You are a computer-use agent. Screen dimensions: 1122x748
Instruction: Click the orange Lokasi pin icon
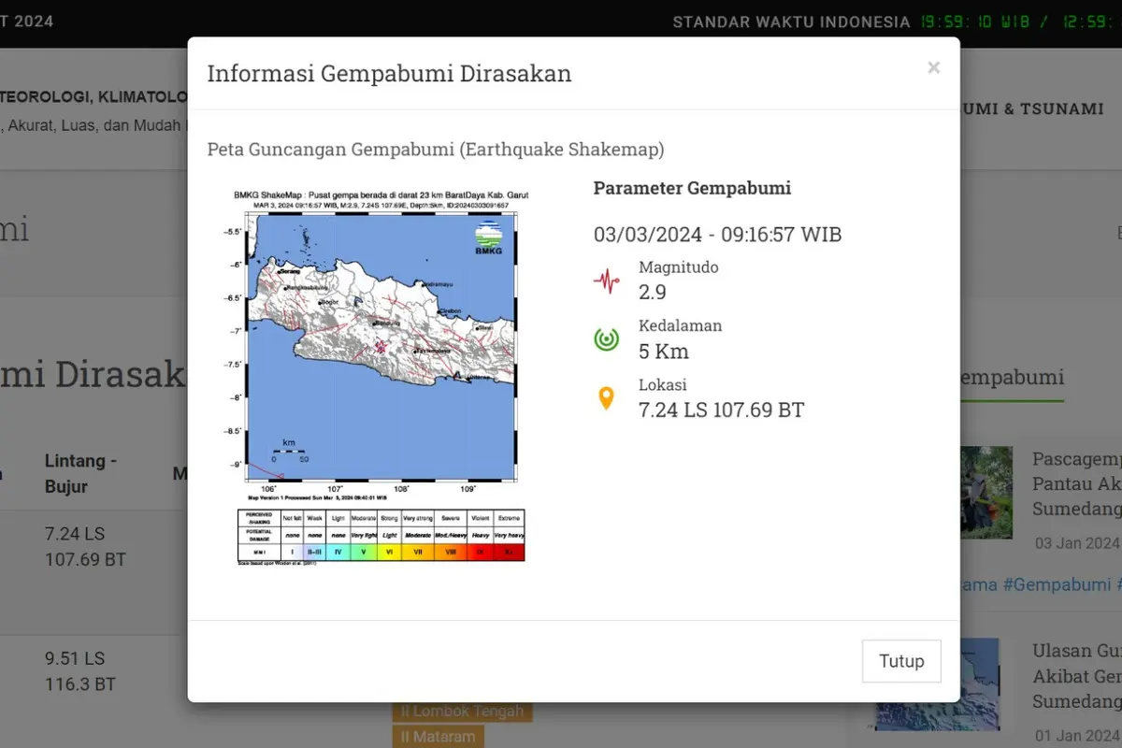606,398
